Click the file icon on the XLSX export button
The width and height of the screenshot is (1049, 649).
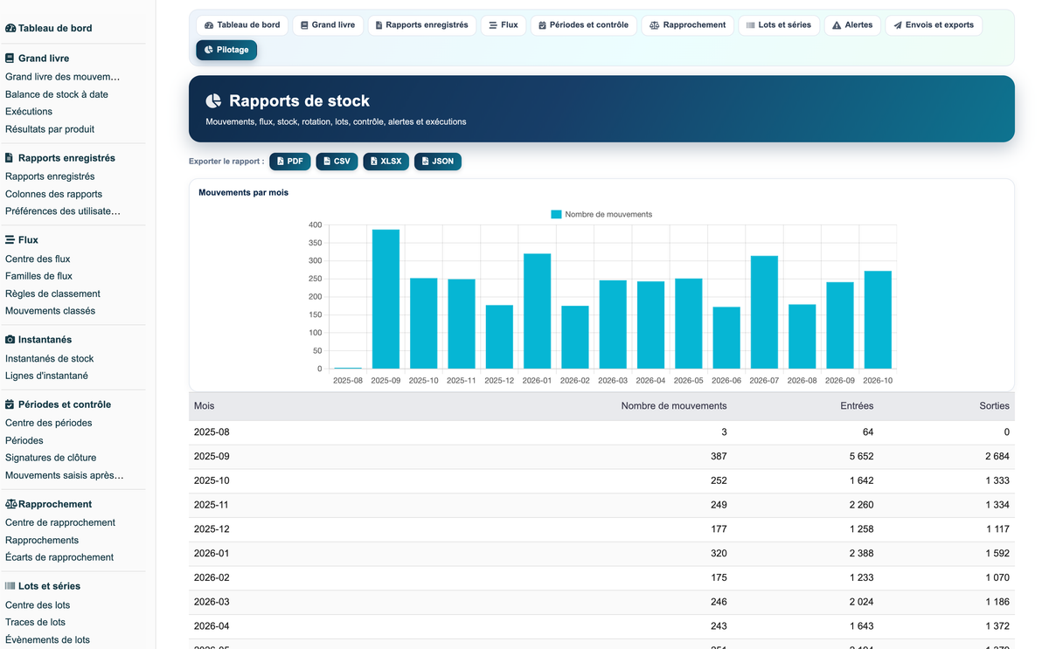point(374,162)
